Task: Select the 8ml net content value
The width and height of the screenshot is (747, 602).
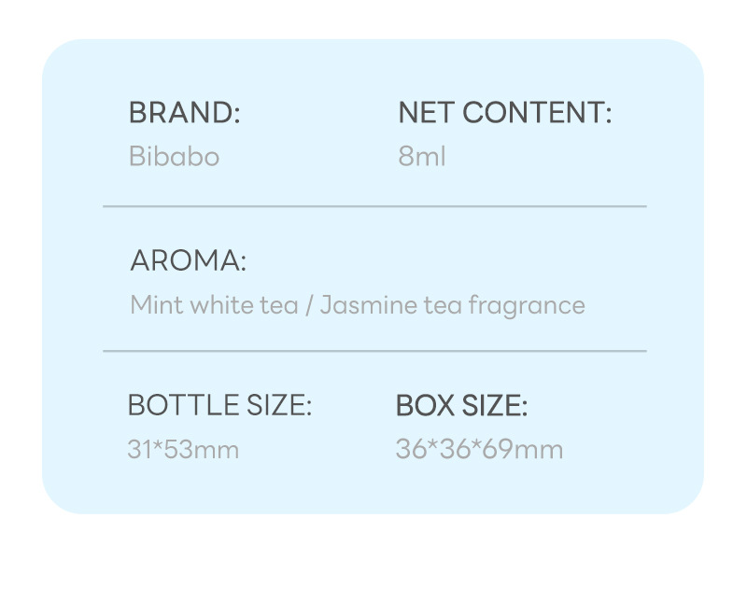Action: [x=422, y=156]
